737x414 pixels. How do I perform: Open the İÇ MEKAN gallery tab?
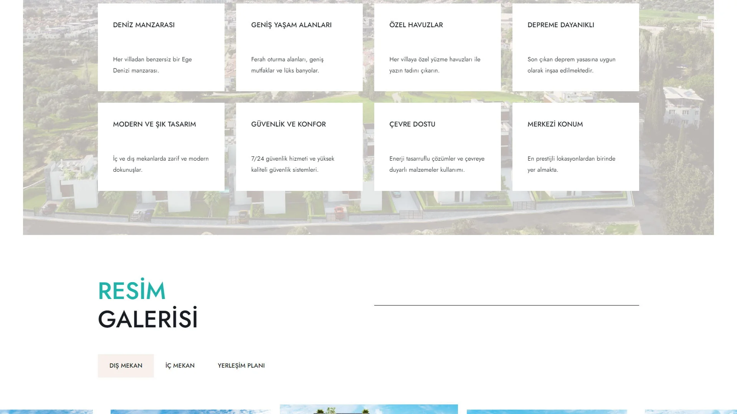pyautogui.click(x=180, y=366)
